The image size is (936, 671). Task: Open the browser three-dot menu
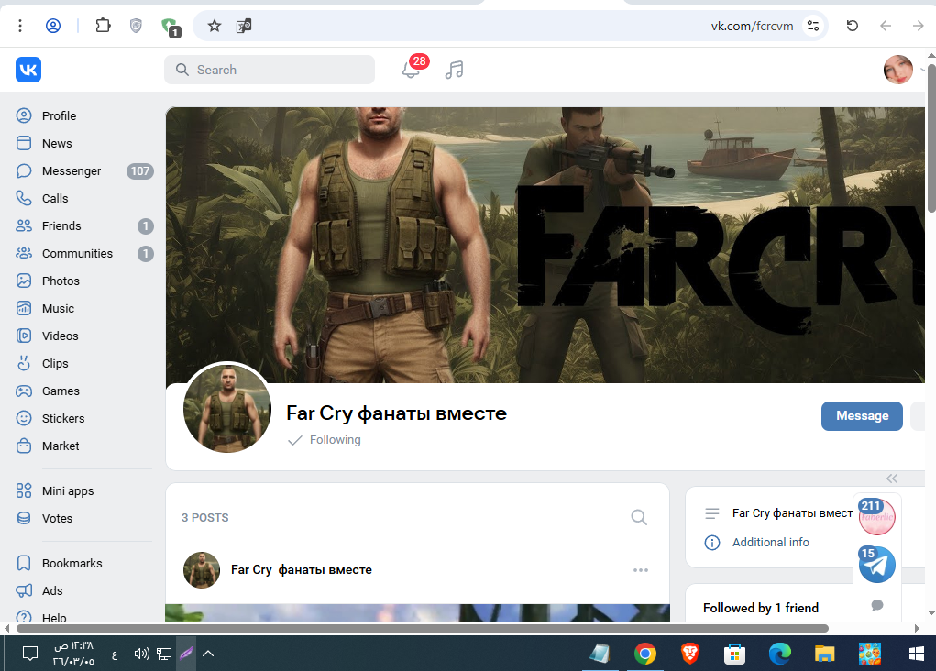20,26
